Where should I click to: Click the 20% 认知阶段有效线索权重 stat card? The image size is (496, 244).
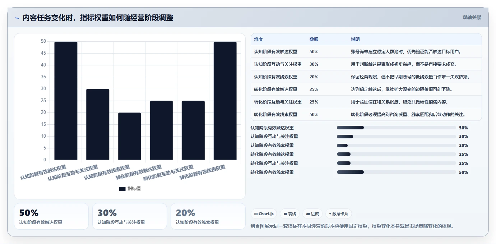pos(208,216)
